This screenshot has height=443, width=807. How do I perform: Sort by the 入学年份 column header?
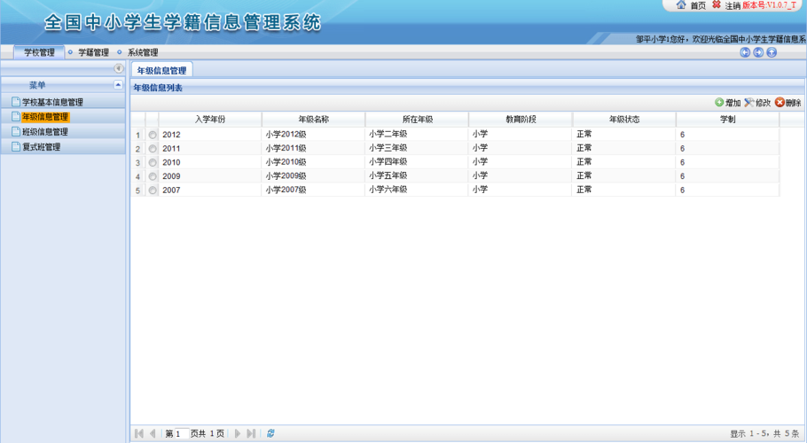click(x=210, y=119)
